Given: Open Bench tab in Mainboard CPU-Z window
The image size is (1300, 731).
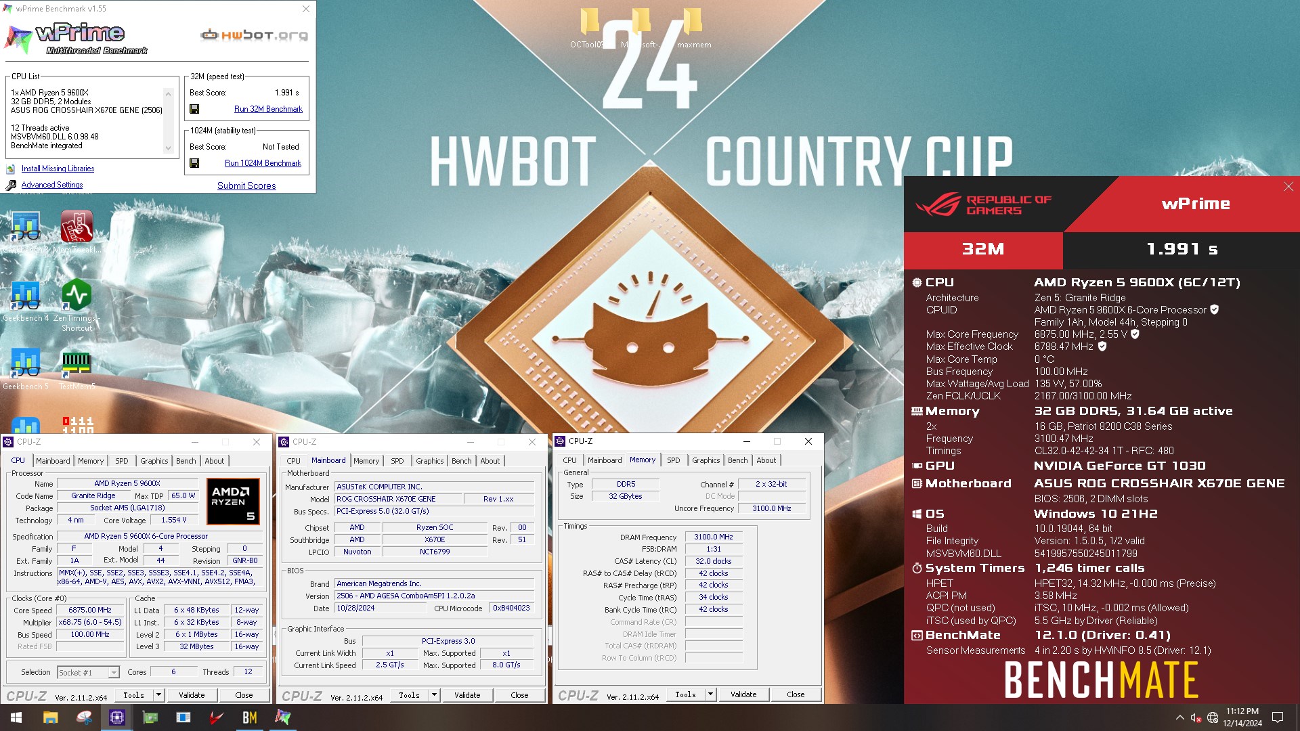Looking at the screenshot, I should point(462,461).
